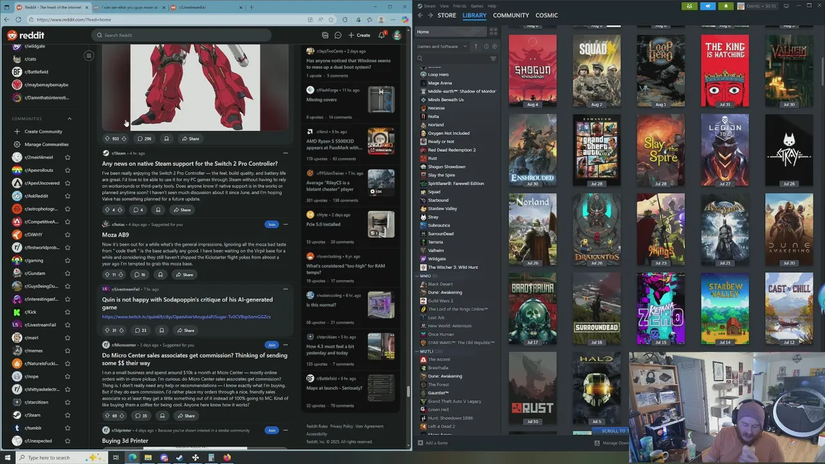The image size is (825, 464).
Task: Go back in Edge browser
Action: tap(8, 20)
